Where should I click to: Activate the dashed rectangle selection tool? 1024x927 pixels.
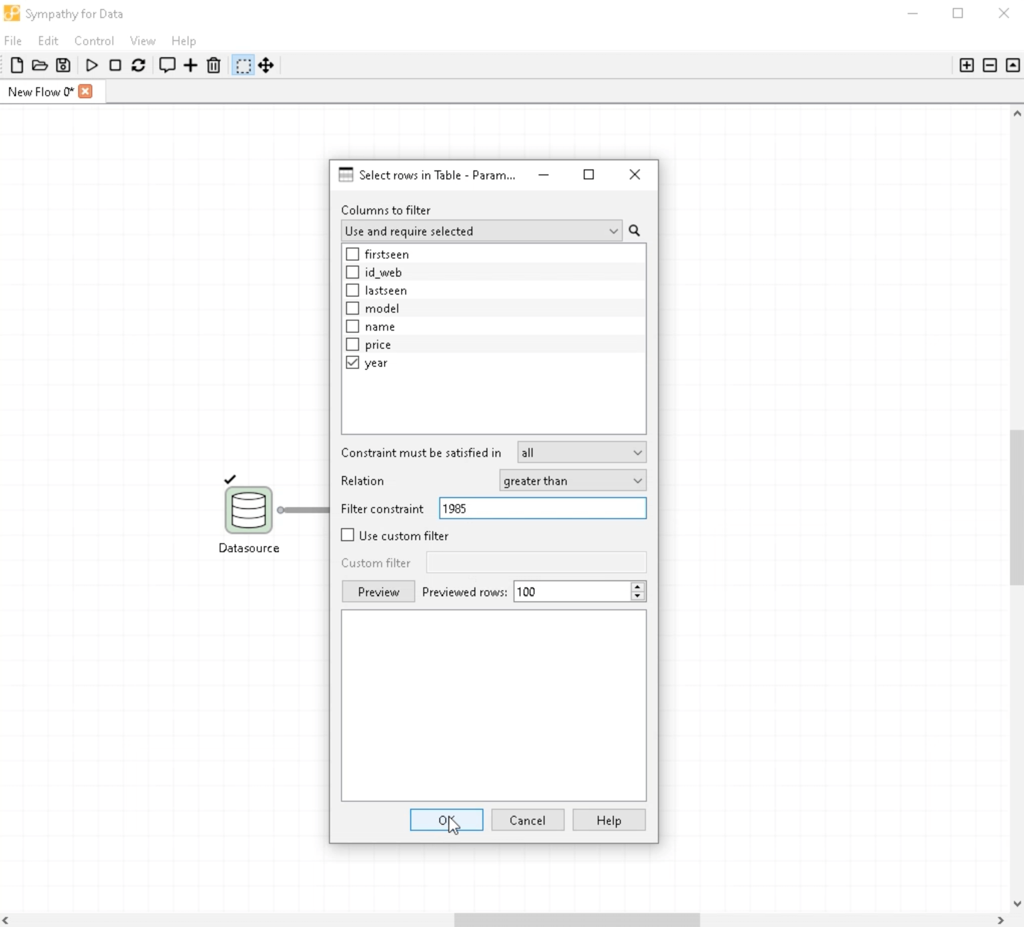coord(243,66)
